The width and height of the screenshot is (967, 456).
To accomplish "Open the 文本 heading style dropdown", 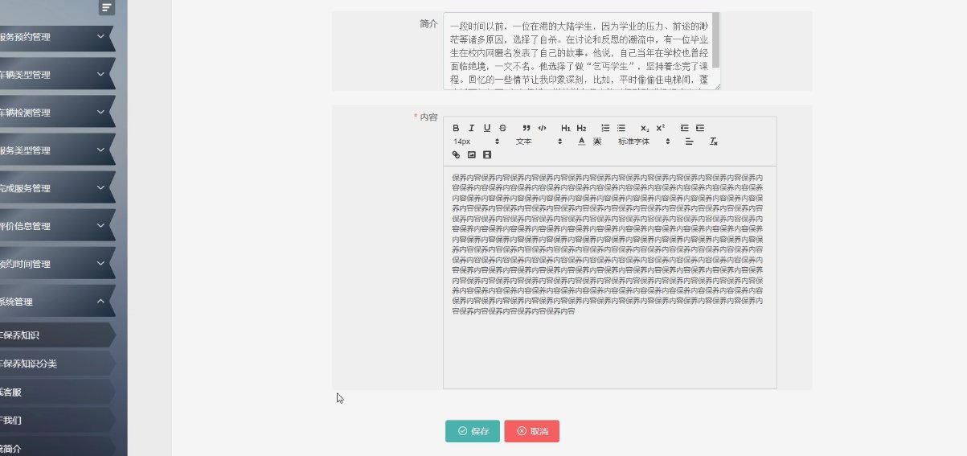I will [539, 142].
